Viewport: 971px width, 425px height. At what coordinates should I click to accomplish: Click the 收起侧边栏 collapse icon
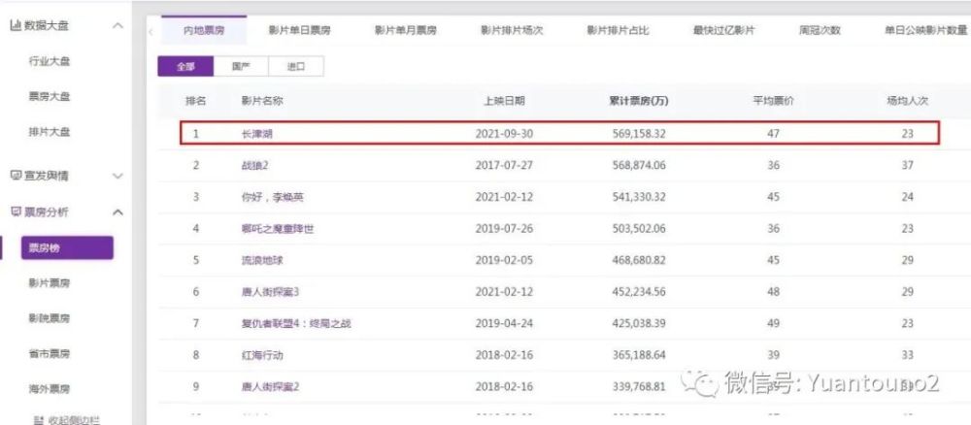click(x=38, y=421)
